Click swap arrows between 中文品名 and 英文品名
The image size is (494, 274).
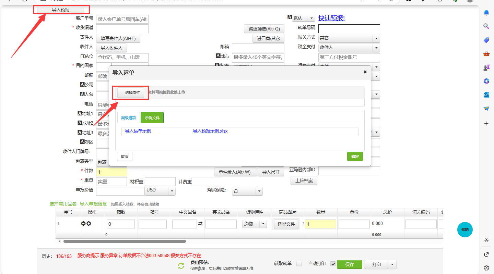coord(200,224)
